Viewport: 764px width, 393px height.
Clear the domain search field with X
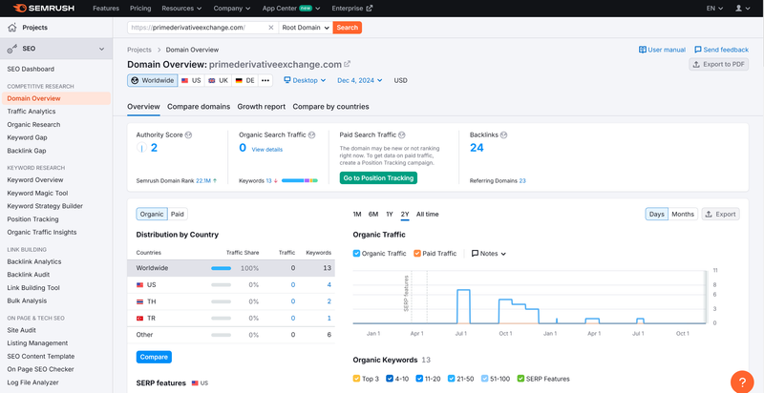(x=271, y=28)
